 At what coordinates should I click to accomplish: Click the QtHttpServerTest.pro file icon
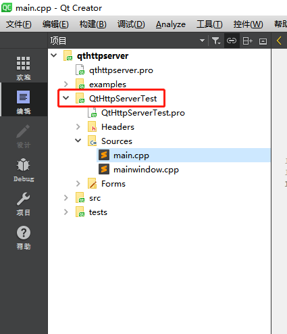tap(92, 112)
